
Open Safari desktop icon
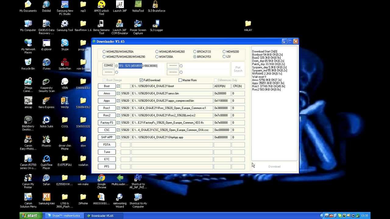click(x=46, y=180)
